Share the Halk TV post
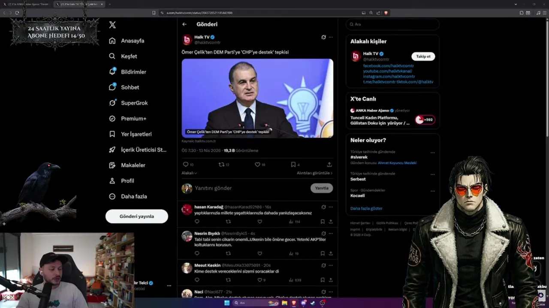Image resolution: width=549 pixels, height=308 pixels. pos(329,164)
